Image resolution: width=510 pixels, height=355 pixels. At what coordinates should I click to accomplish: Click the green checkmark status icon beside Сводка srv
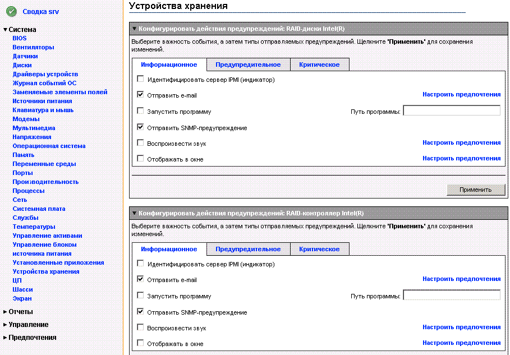[x=11, y=11]
